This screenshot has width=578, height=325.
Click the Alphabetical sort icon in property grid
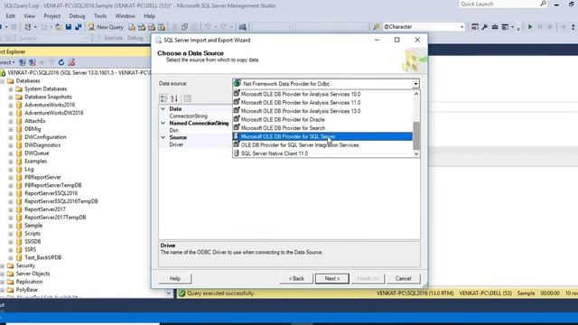pyautogui.click(x=174, y=98)
